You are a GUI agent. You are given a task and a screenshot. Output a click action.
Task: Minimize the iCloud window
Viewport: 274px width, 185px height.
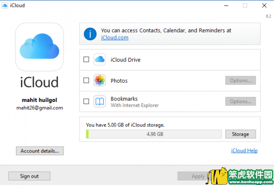pyautogui.click(x=226, y=5)
